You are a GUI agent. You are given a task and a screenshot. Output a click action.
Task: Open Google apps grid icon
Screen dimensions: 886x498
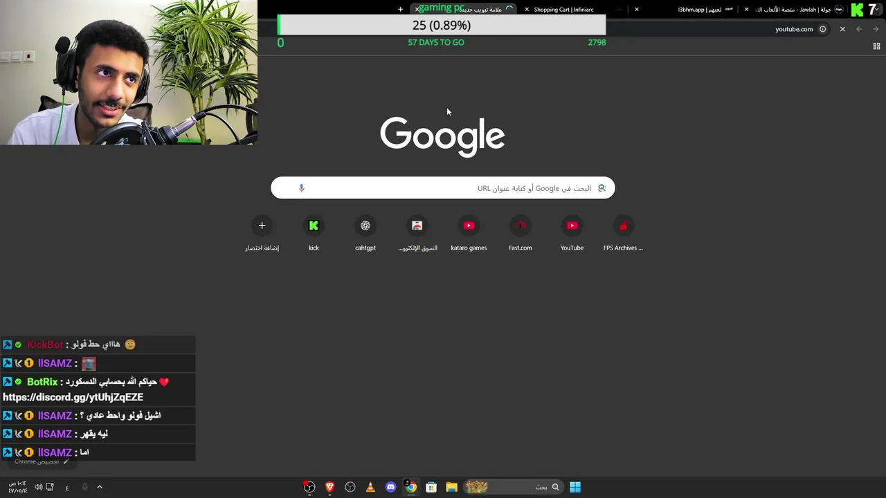876,46
